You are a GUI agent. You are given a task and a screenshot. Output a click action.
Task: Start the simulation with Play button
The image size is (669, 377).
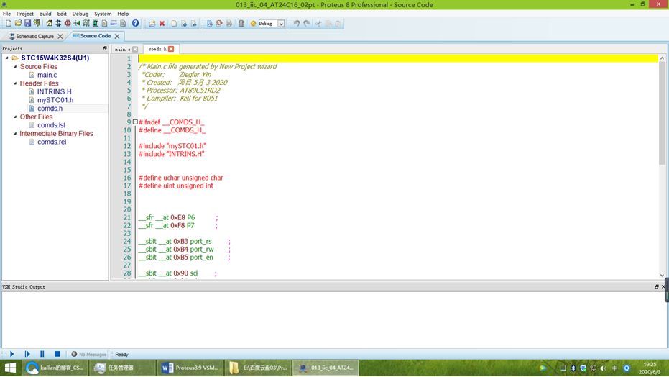[x=12, y=354]
